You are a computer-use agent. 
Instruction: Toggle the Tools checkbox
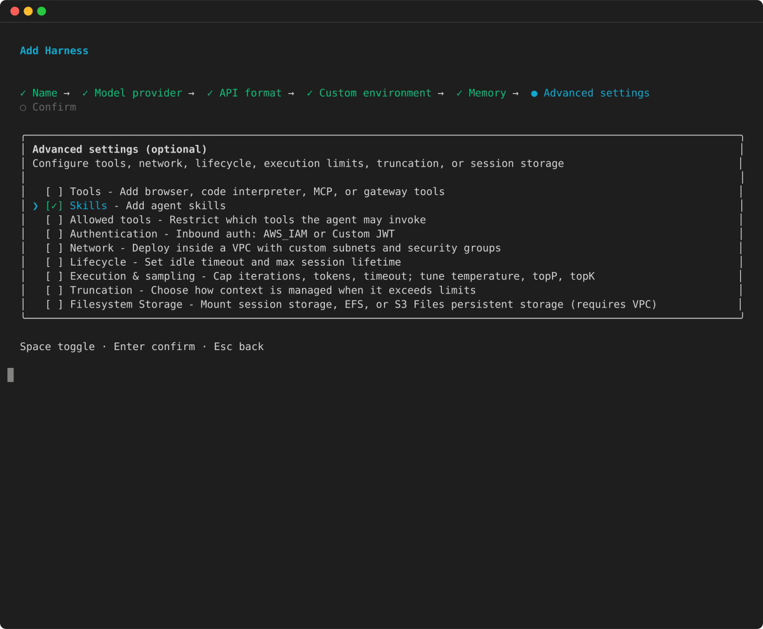[x=54, y=192]
